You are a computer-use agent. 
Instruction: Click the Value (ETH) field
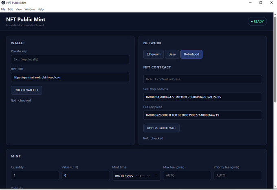[x=86, y=175]
